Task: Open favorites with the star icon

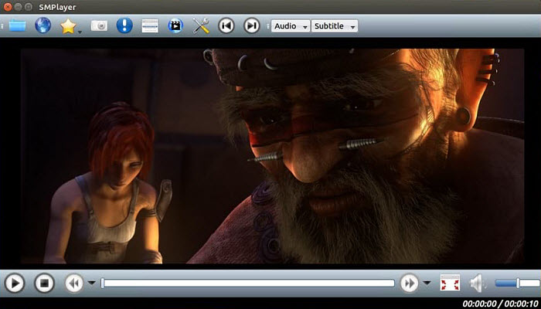Action: (68, 25)
